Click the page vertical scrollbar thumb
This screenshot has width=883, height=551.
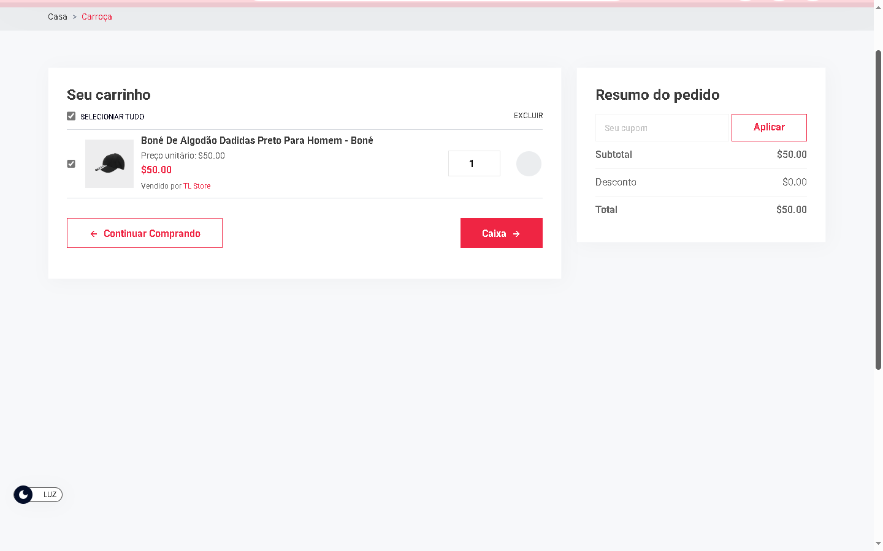[x=878, y=208]
